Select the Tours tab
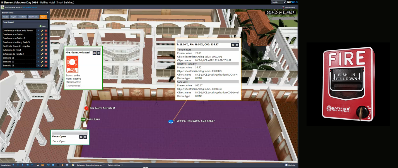398x168 pixels. click(x=43, y=17)
